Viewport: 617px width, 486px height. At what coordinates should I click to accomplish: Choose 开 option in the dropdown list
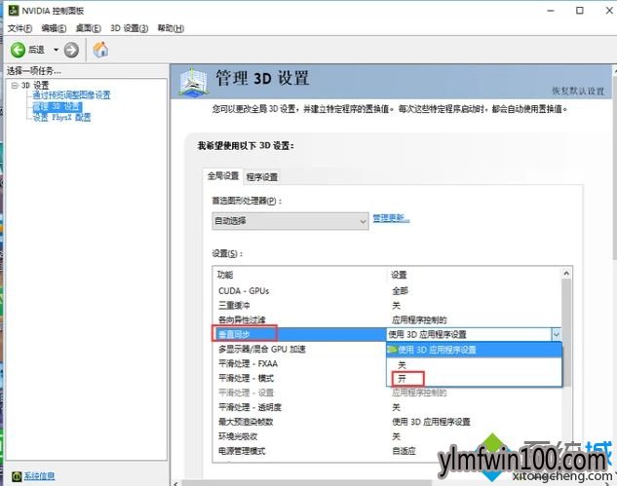coord(474,379)
